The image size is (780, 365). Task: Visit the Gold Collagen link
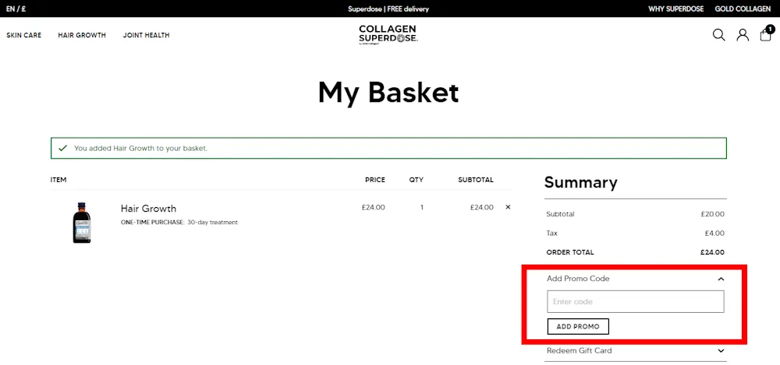coord(743,9)
